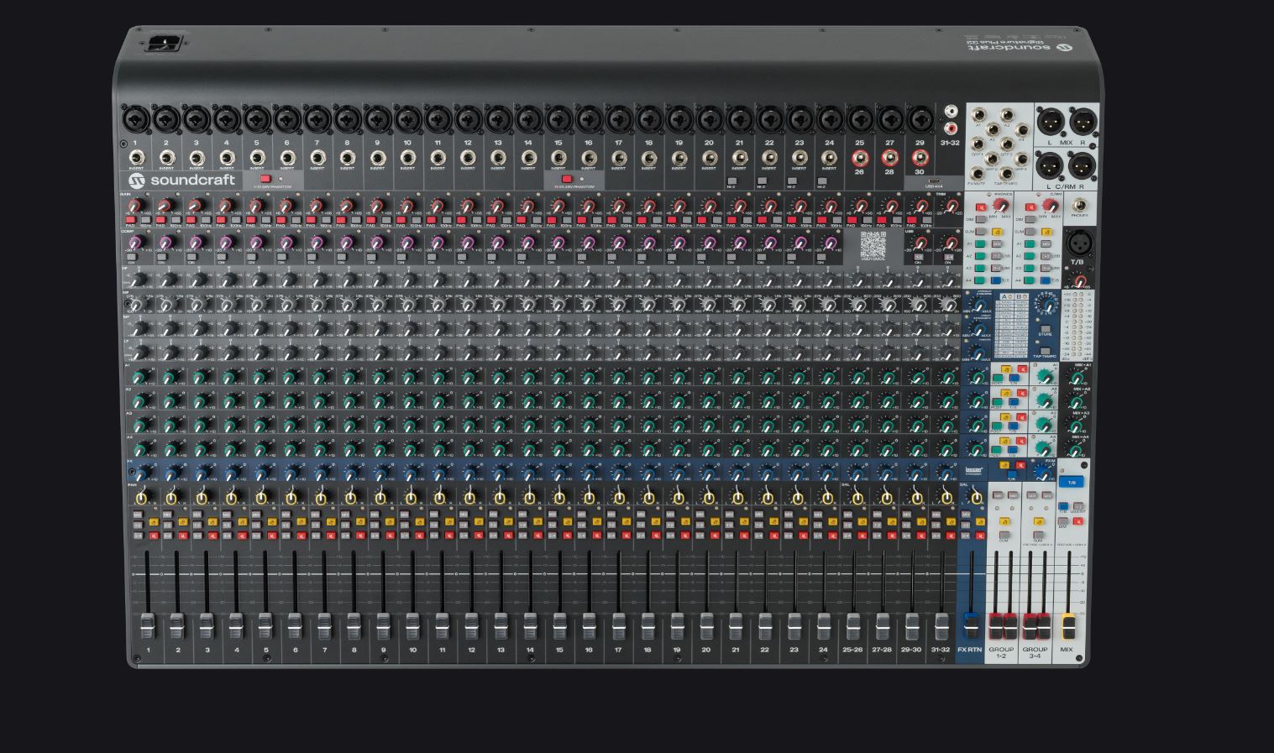The height and width of the screenshot is (753, 1274).
Task: Select the channel 8 XLR combo input
Action: pos(347,118)
